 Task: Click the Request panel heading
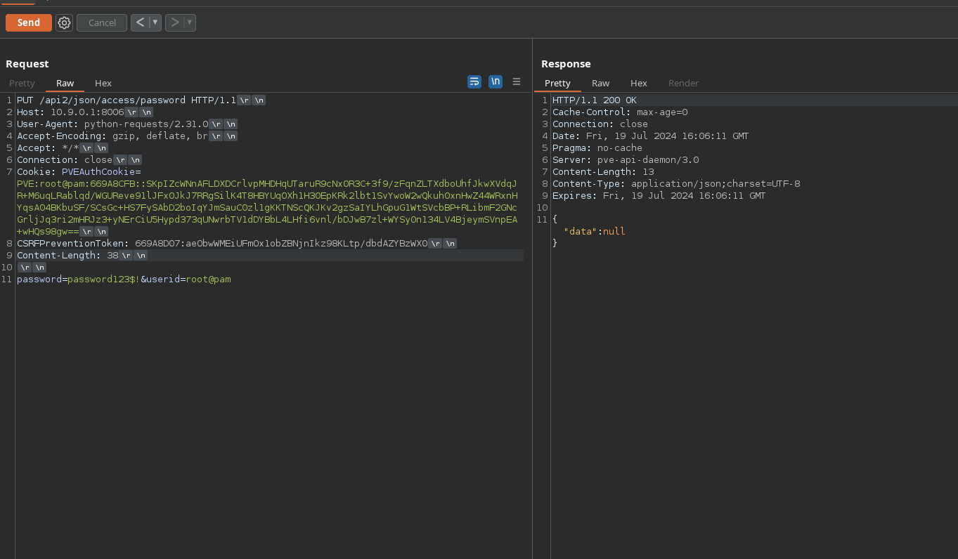coord(27,64)
